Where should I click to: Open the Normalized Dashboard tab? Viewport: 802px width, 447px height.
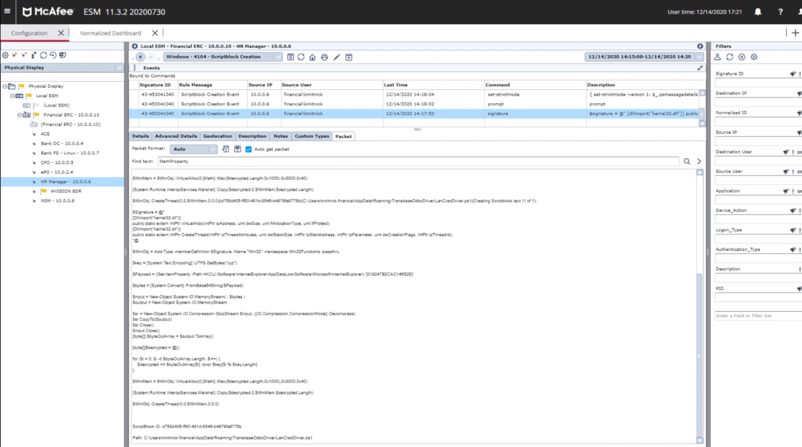pos(110,33)
